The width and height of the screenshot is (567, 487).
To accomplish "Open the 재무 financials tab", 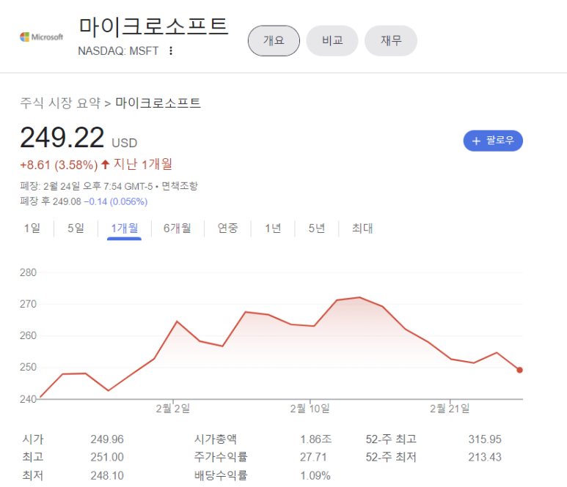I will point(391,40).
